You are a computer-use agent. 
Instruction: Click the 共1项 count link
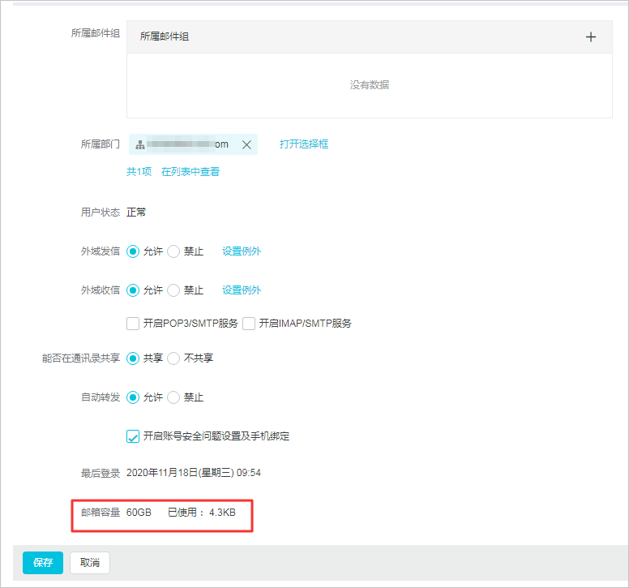(x=140, y=172)
